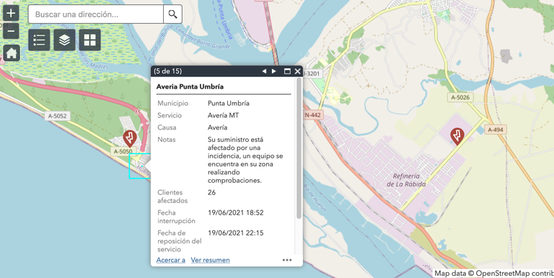Open the legend list panel
Screen dimensions: 554x278
click(39, 40)
